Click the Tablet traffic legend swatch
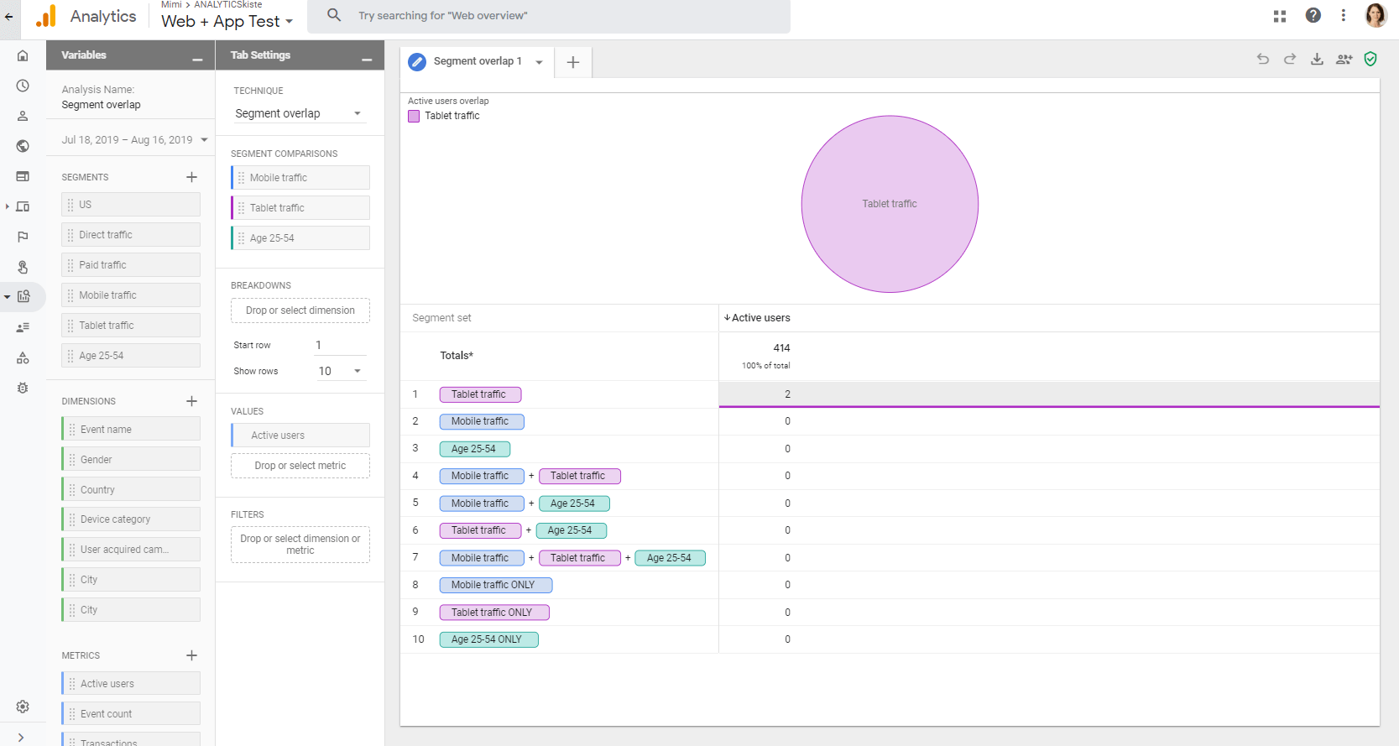Image resolution: width=1399 pixels, height=746 pixels. pyautogui.click(x=414, y=116)
